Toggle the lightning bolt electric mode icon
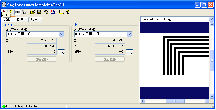Screen dimensions: 216x110 pos(11,12)
